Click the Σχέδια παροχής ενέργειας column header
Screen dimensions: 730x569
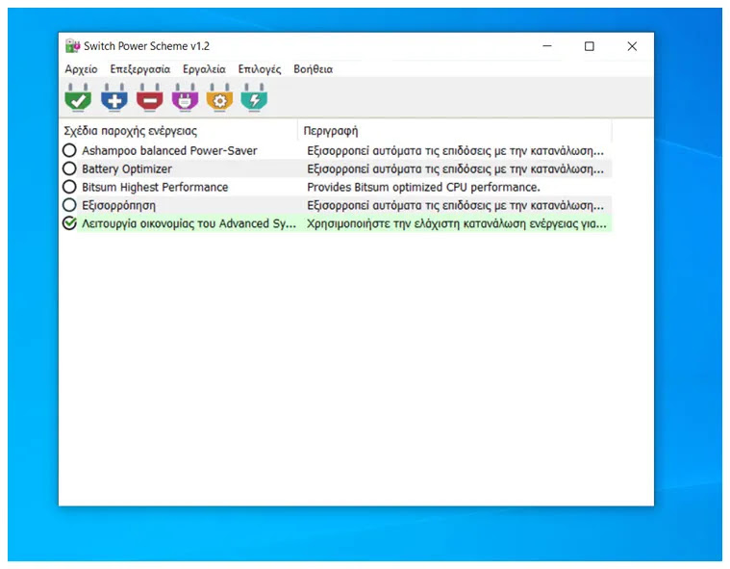tap(179, 131)
